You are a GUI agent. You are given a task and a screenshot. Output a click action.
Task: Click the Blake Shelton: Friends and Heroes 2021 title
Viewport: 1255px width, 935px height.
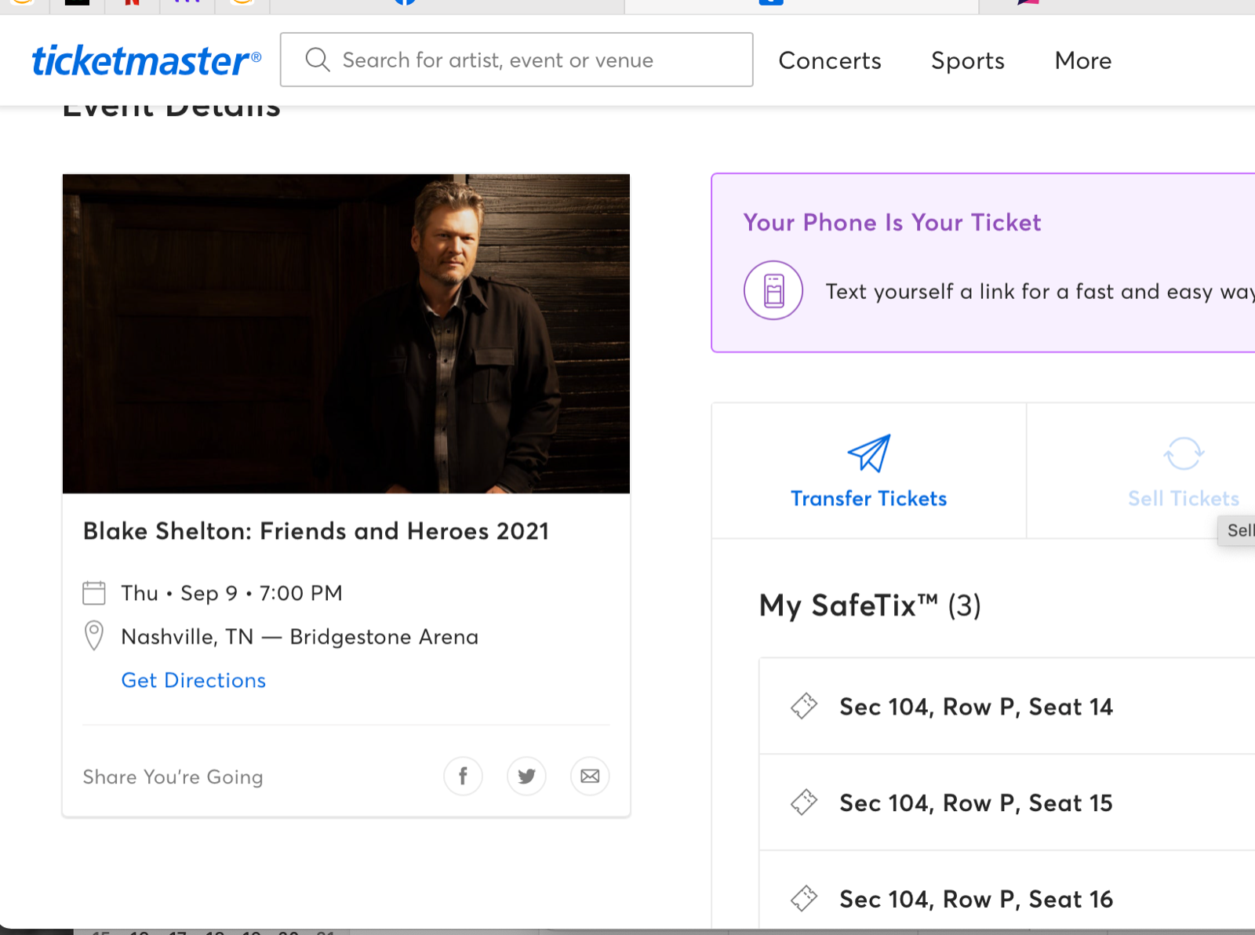[x=316, y=531]
